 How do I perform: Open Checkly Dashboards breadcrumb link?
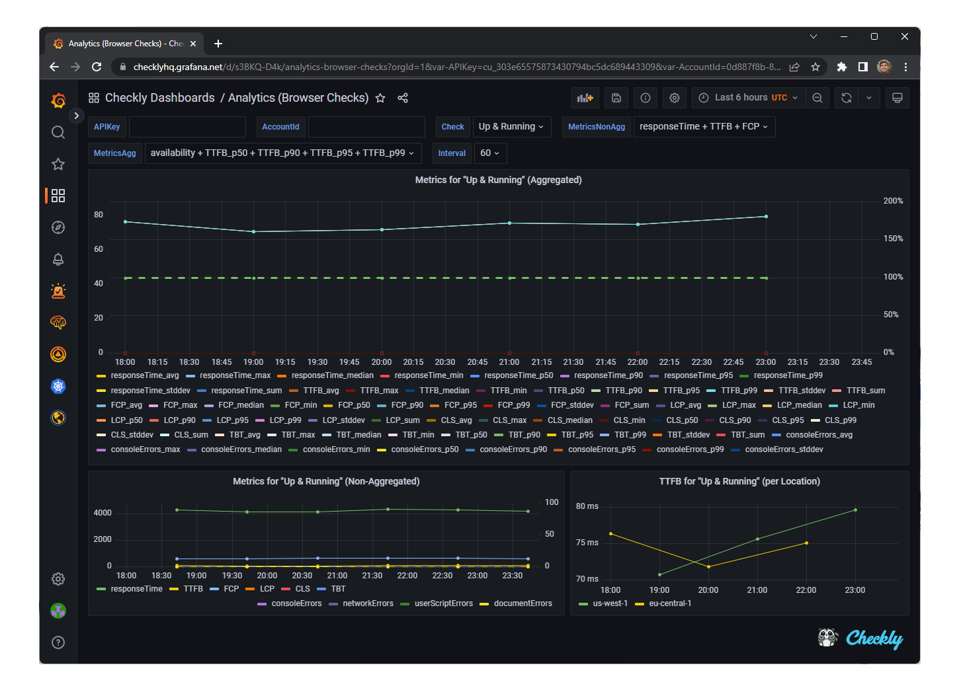click(159, 97)
